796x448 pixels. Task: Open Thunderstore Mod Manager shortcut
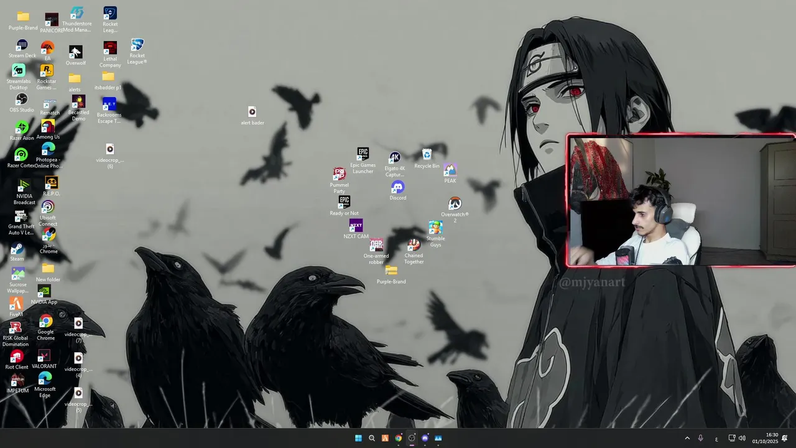pos(77,19)
